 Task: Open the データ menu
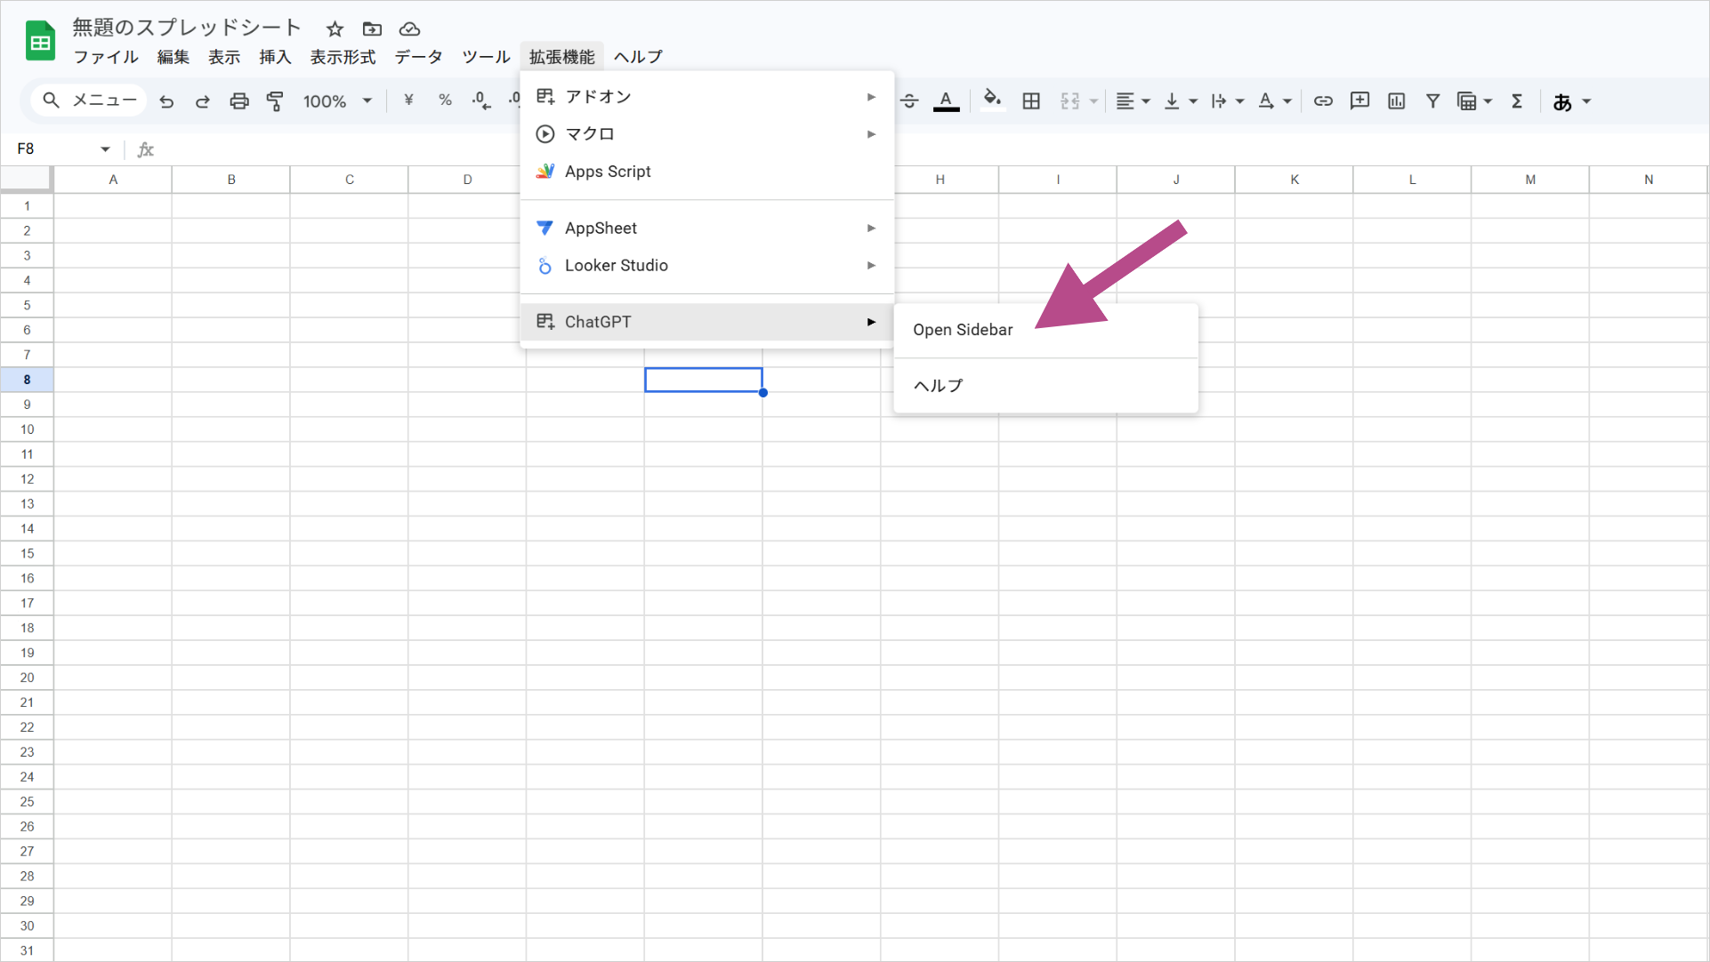tap(418, 57)
